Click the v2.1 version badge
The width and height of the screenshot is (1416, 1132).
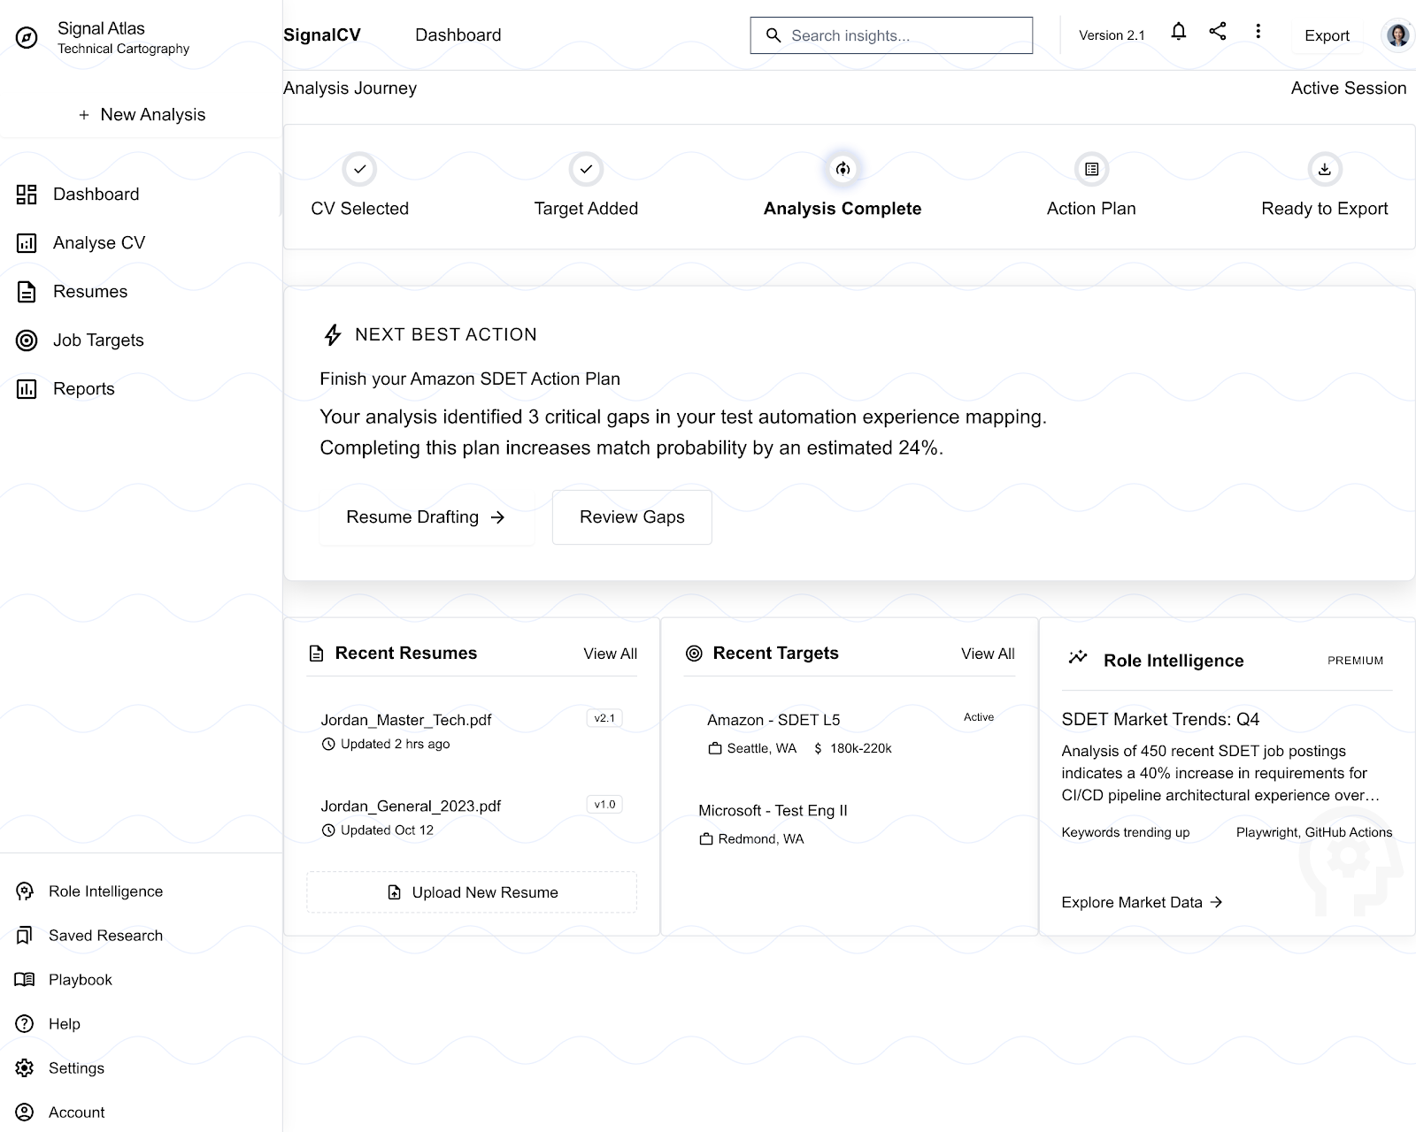tap(604, 718)
